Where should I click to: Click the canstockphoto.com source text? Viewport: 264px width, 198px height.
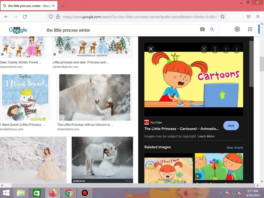(65, 67)
